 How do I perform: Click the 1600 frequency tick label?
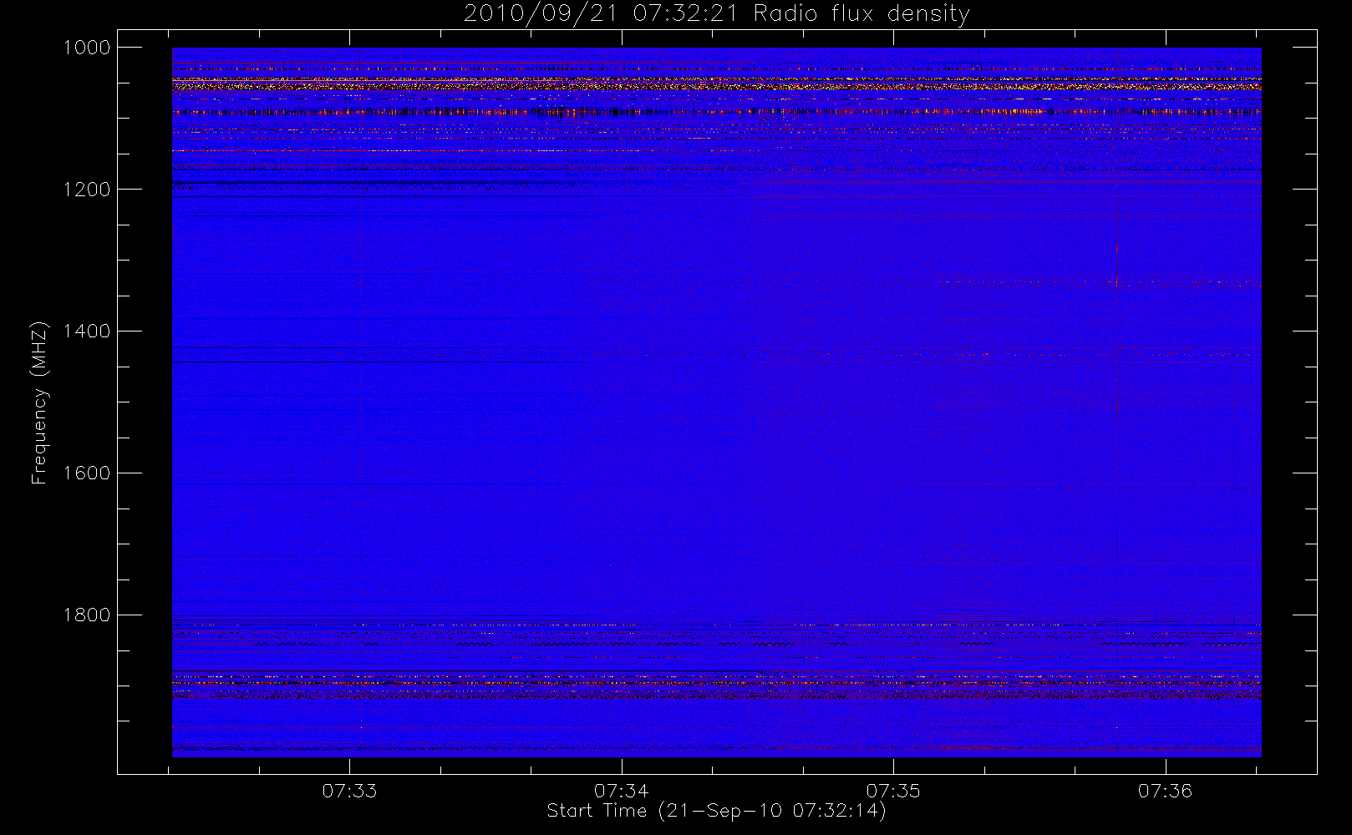tap(87, 473)
